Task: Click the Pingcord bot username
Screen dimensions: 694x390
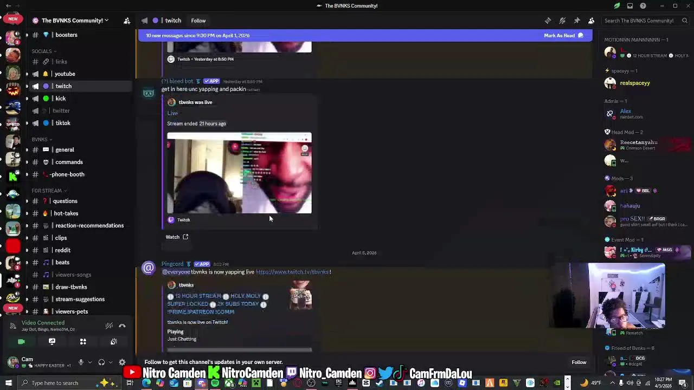Action: click(x=172, y=264)
